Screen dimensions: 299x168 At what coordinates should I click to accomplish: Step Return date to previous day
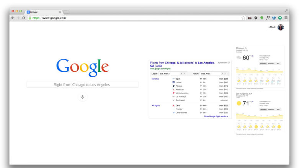coord(222,74)
